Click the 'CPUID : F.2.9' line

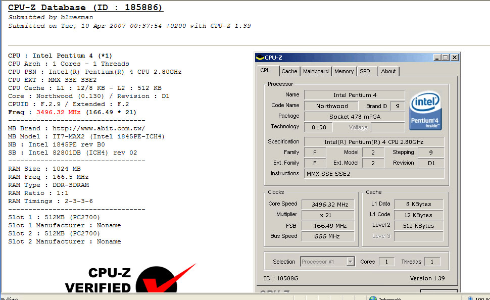coord(68,105)
